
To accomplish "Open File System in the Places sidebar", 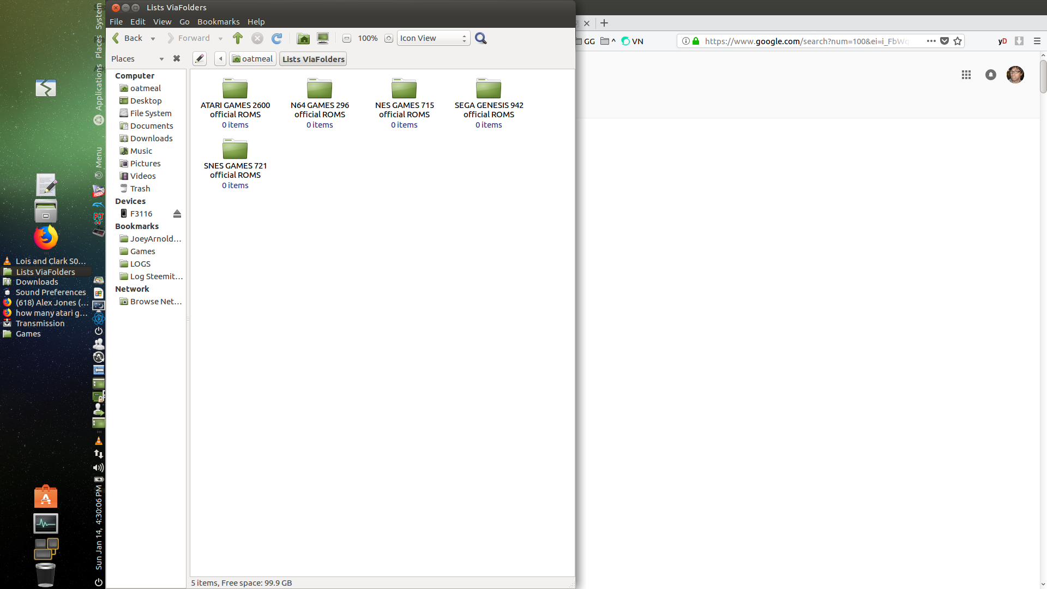I will (146, 113).
